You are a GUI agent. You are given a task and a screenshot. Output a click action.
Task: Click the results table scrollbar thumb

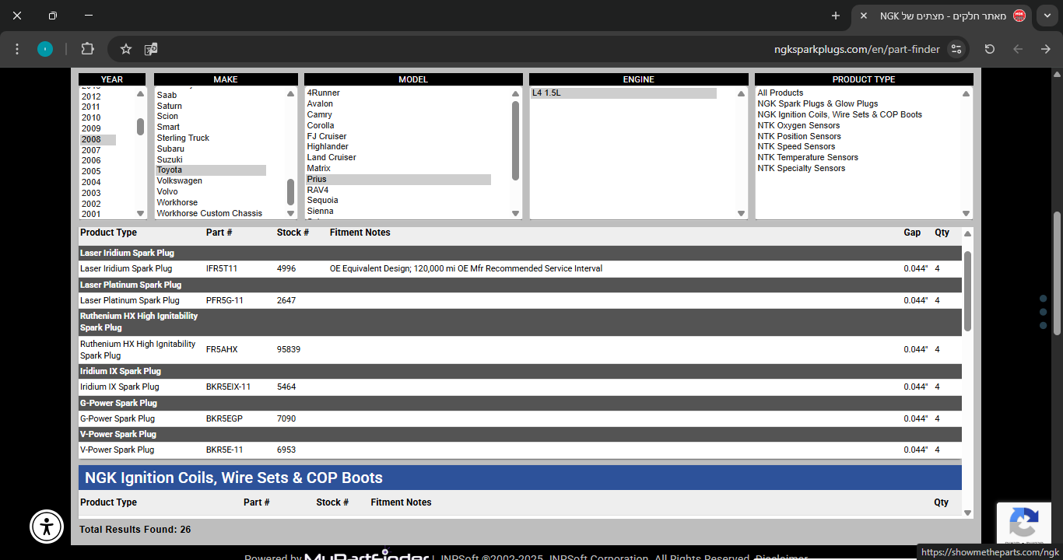pyautogui.click(x=967, y=291)
